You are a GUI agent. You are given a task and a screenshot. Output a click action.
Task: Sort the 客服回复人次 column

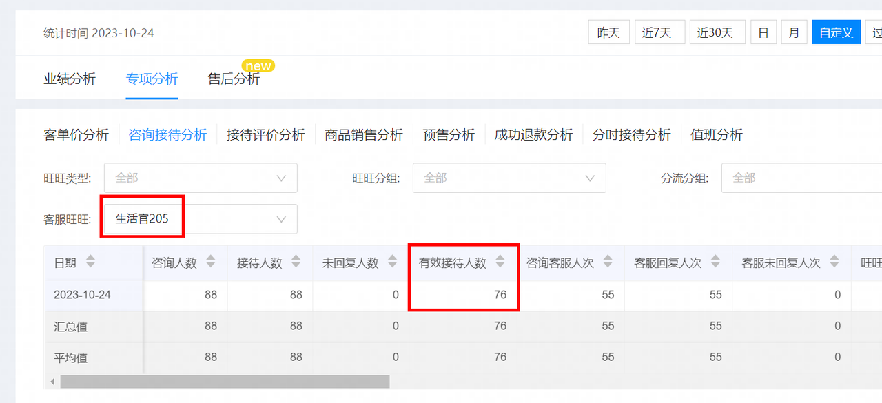tap(715, 262)
